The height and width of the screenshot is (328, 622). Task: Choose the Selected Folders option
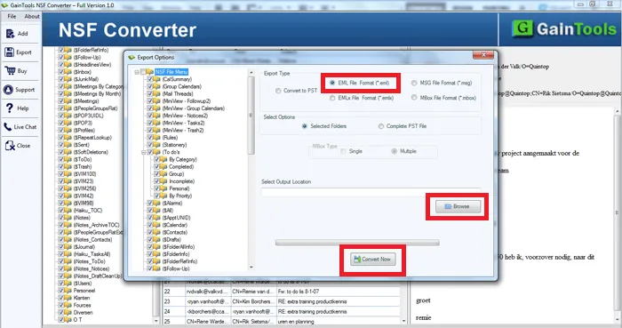pyautogui.click(x=304, y=126)
